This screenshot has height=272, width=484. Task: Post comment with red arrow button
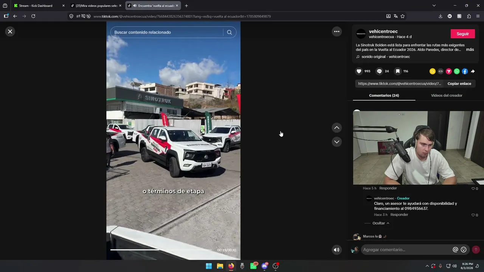click(476, 250)
